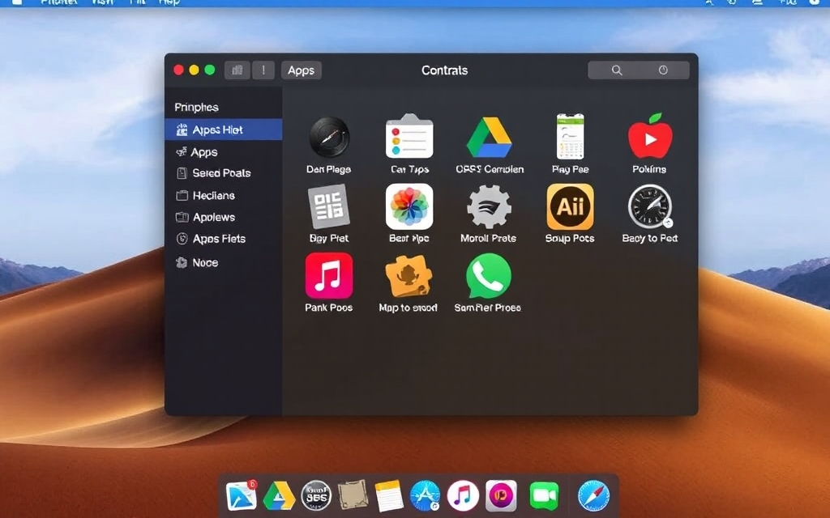Open the Google Drive triangle app icon

click(489, 138)
